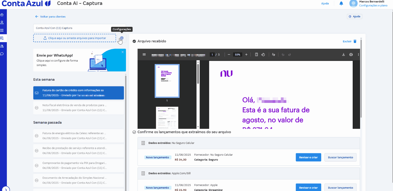Click the file list panel scrollbar
The width and height of the screenshot is (393, 191).
[x=126, y=133]
